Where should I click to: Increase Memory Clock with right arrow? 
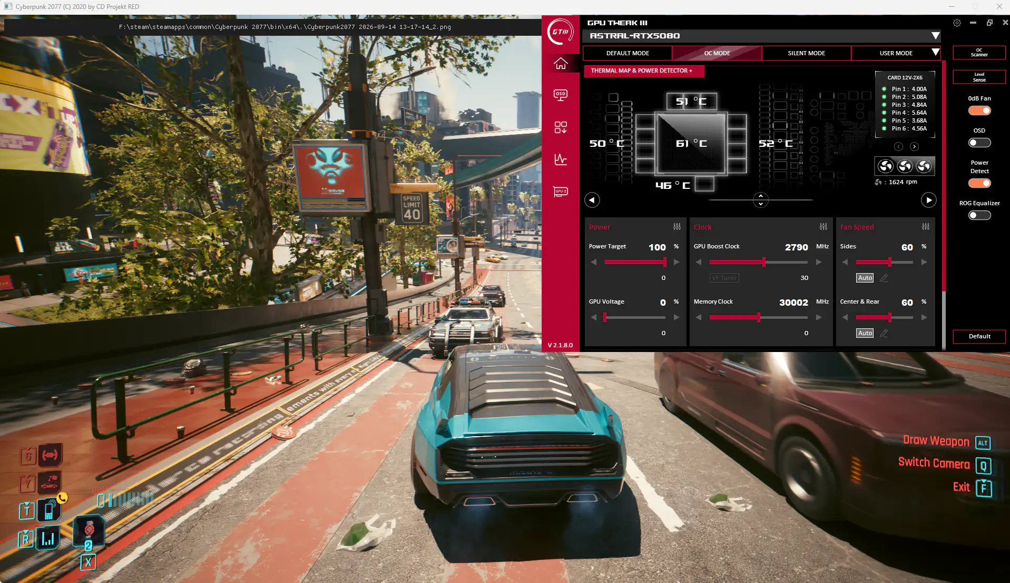tap(819, 317)
